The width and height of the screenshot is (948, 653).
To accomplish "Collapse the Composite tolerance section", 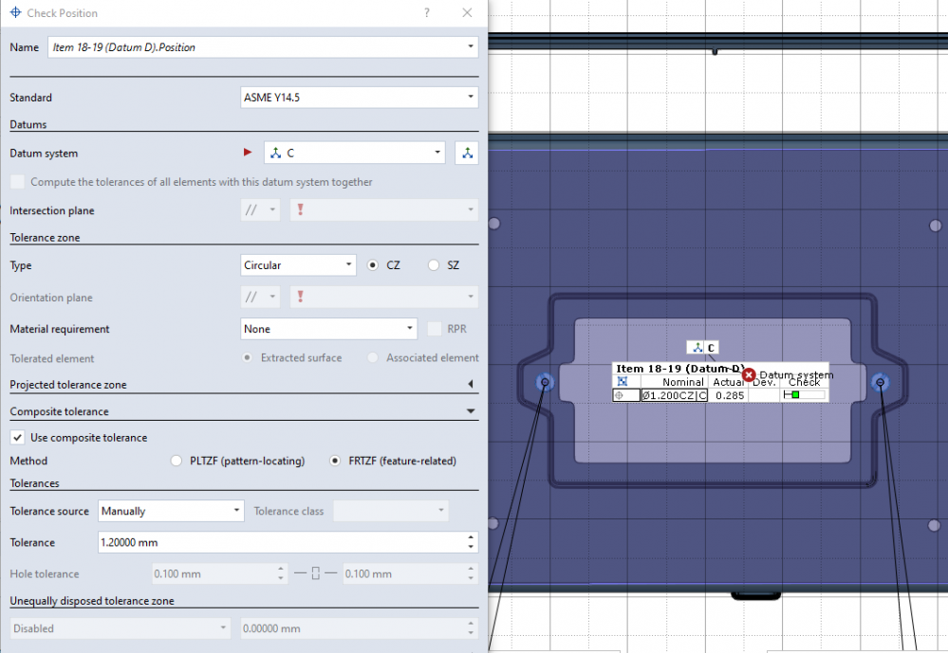I will [x=472, y=411].
